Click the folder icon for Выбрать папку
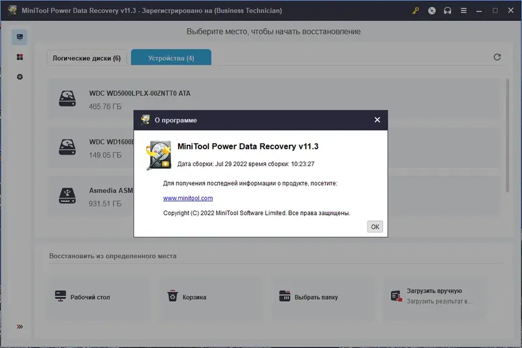Image resolution: width=522 pixels, height=348 pixels. click(284, 296)
